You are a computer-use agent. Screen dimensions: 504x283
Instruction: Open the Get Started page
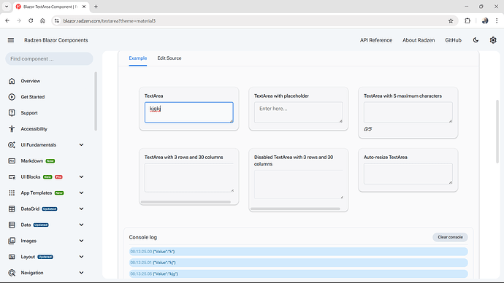[x=33, y=97]
